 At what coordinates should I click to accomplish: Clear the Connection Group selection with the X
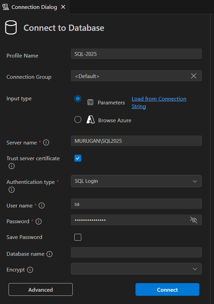pos(194,76)
